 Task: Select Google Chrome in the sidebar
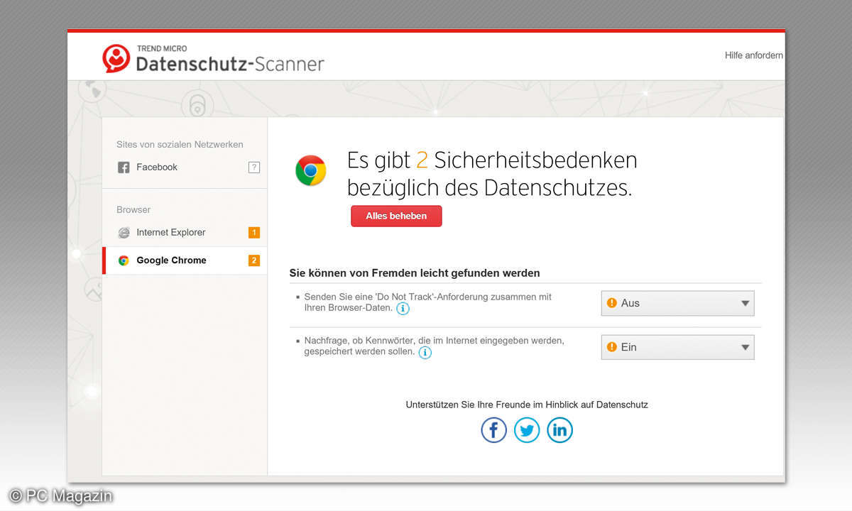pos(185,260)
